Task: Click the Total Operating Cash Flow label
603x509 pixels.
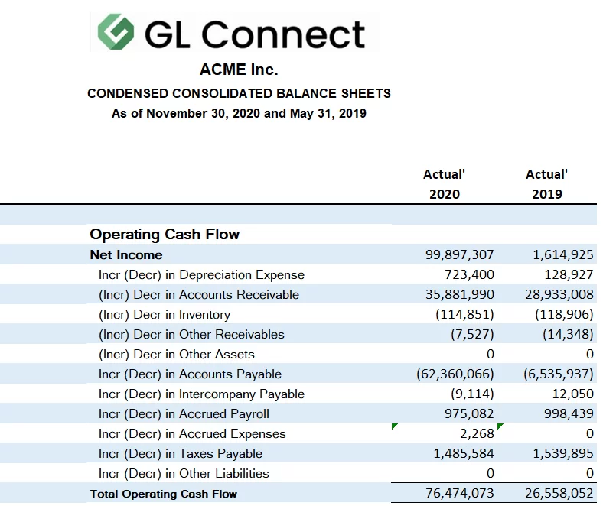Action: point(164,494)
